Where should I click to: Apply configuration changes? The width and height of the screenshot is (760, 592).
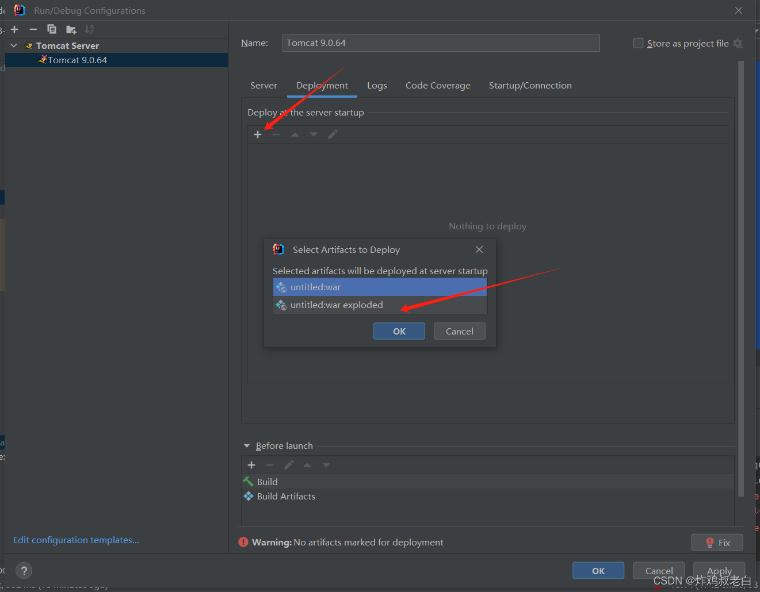click(x=719, y=571)
